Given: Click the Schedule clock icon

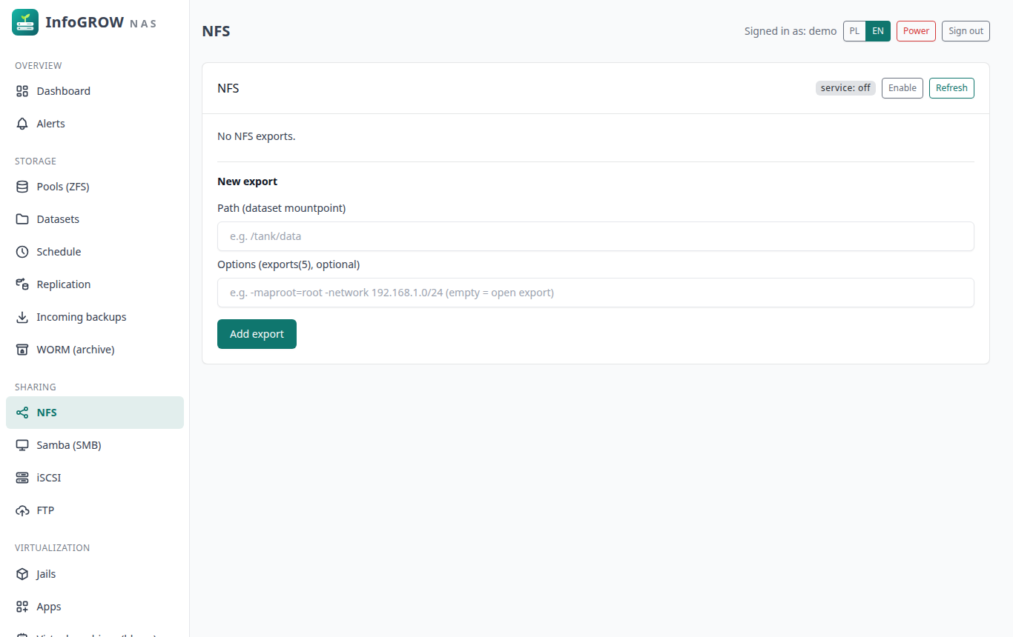Looking at the screenshot, I should [x=22, y=252].
